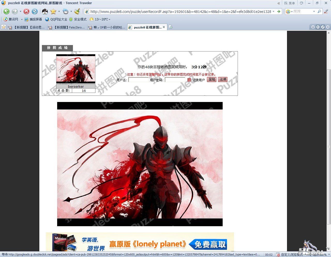Click the completion time '3分12秒'

click(199, 67)
